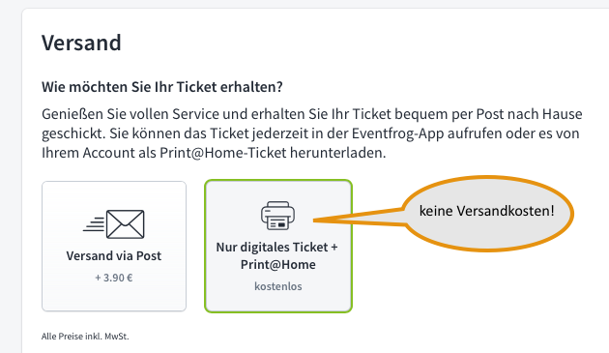
Task: Click the Eventfrog-App mention in the description
Action: tap(397, 133)
